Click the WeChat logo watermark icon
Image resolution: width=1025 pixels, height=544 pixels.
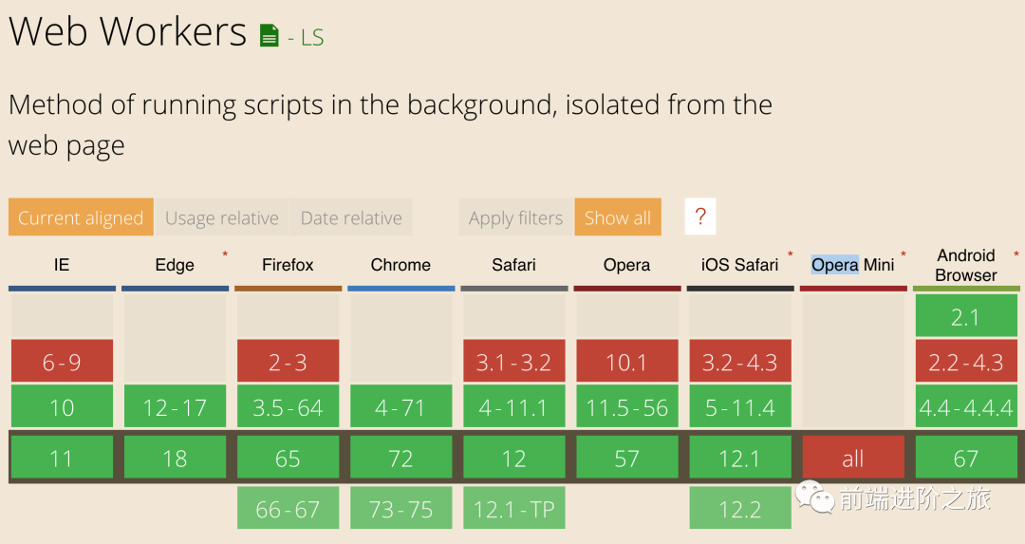814,497
